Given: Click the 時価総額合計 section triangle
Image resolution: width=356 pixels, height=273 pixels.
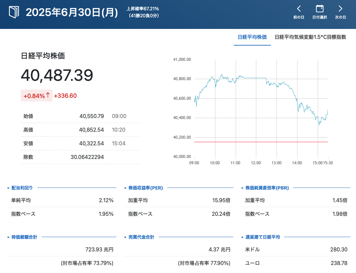Looking at the screenshot, I should pos(9,237).
